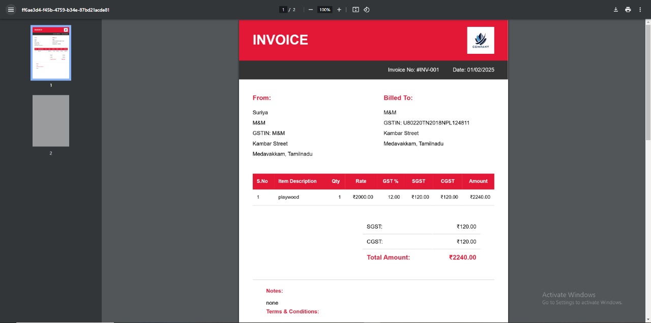Click the 'GST %' column header

[x=391, y=181]
